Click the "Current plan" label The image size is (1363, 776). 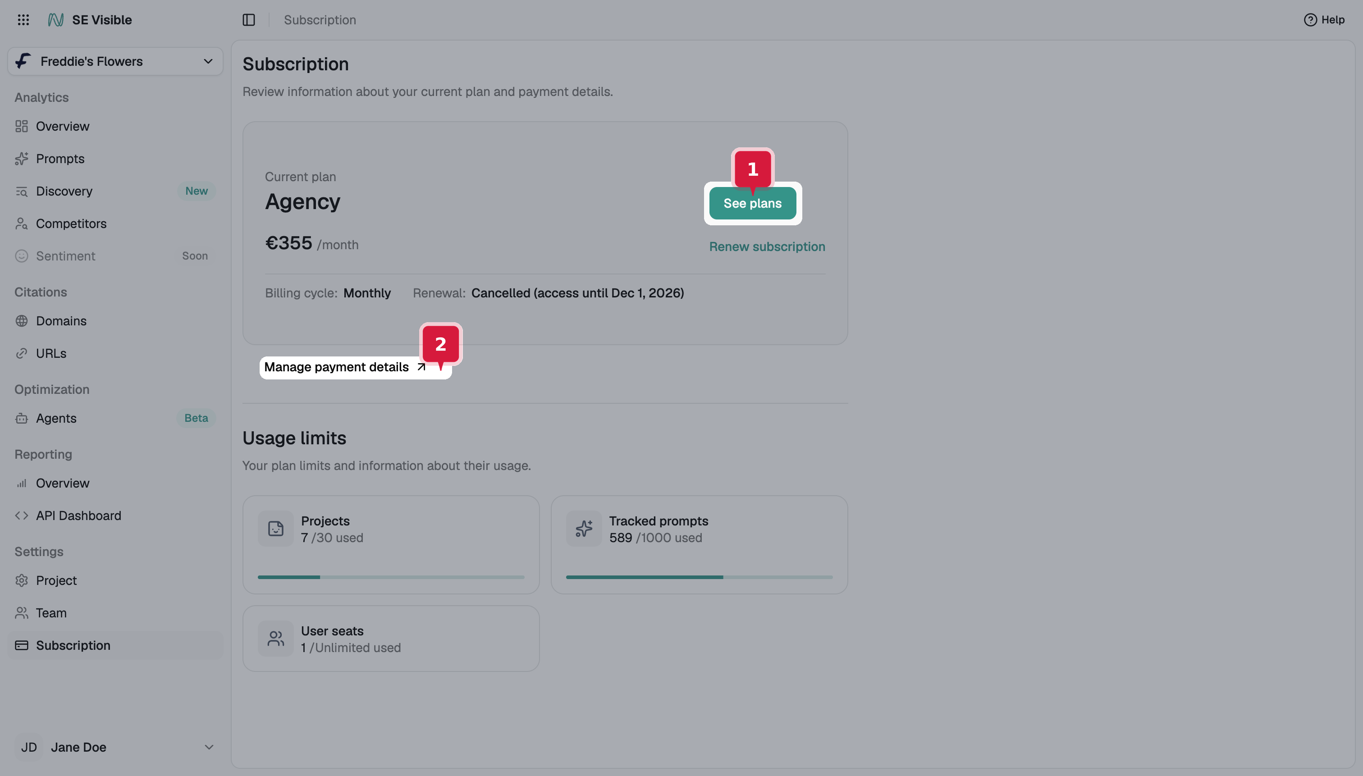coord(300,177)
